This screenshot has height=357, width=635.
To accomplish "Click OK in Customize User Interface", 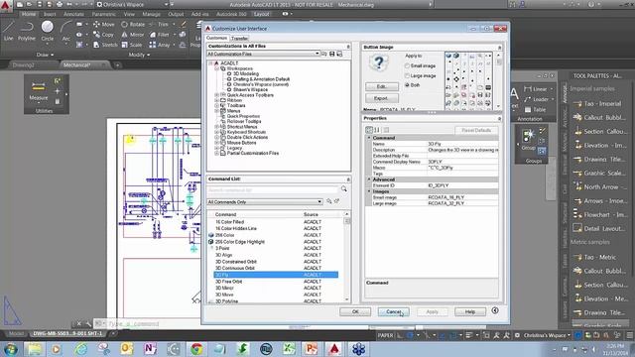I will (355, 311).
